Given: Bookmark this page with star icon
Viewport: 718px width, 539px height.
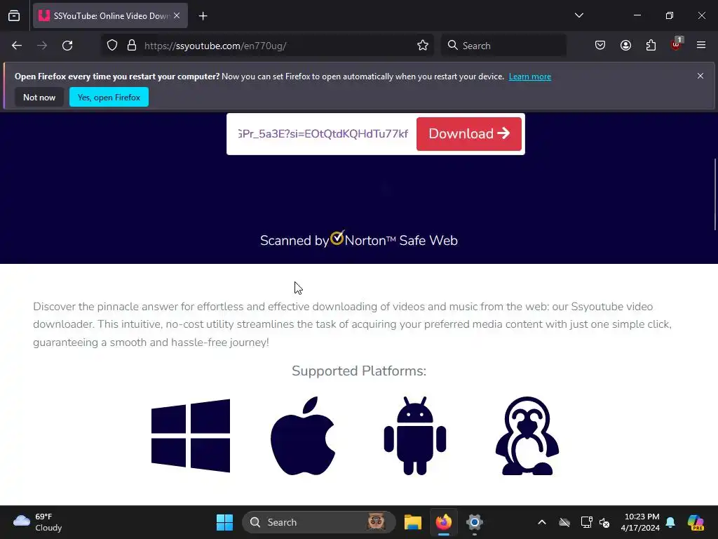Looking at the screenshot, I should (x=423, y=46).
